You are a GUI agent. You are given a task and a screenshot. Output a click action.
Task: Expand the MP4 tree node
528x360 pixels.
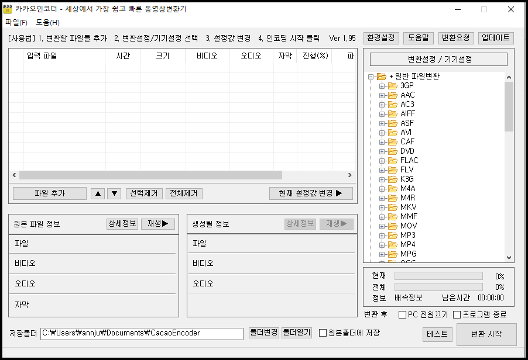(x=382, y=245)
